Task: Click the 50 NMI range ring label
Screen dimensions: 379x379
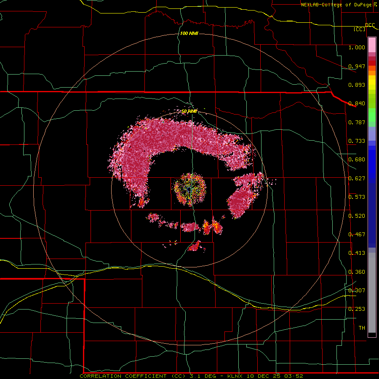Action: tap(189, 112)
